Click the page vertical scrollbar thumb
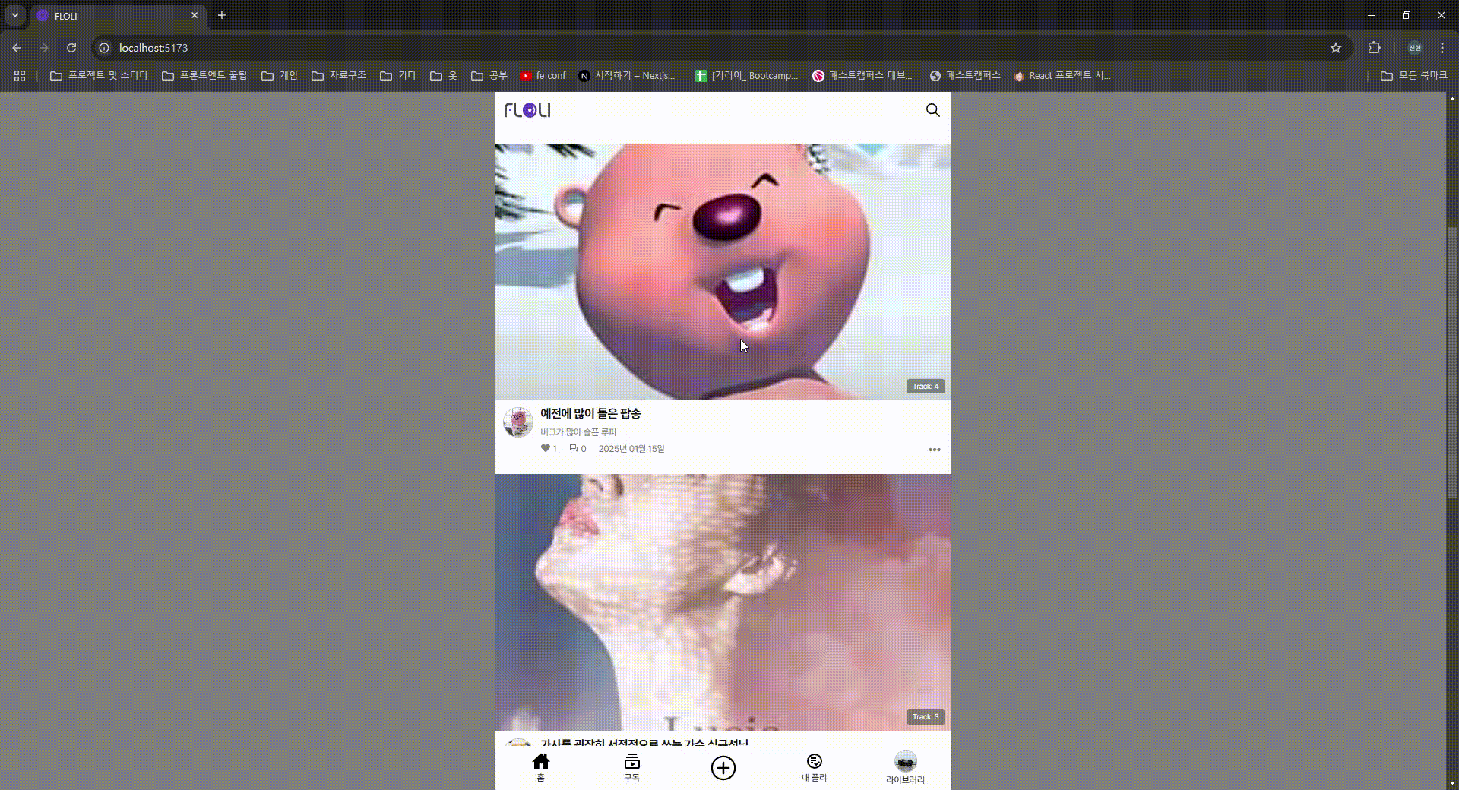 coord(1452,362)
